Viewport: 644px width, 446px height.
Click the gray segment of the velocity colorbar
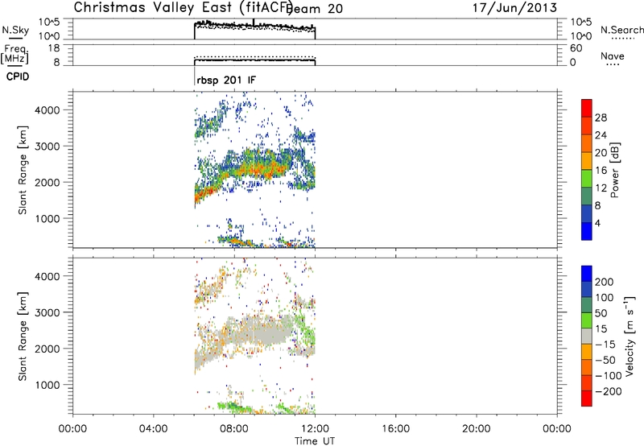[x=587, y=337]
